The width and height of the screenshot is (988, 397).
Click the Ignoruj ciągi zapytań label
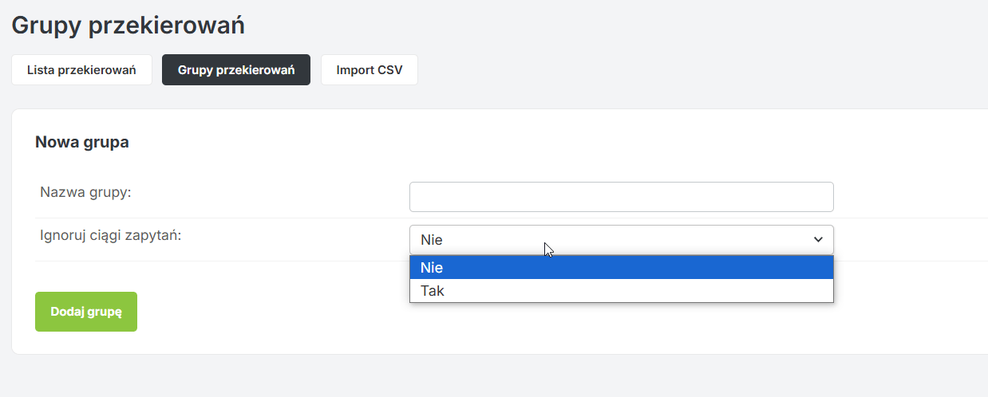pos(111,235)
